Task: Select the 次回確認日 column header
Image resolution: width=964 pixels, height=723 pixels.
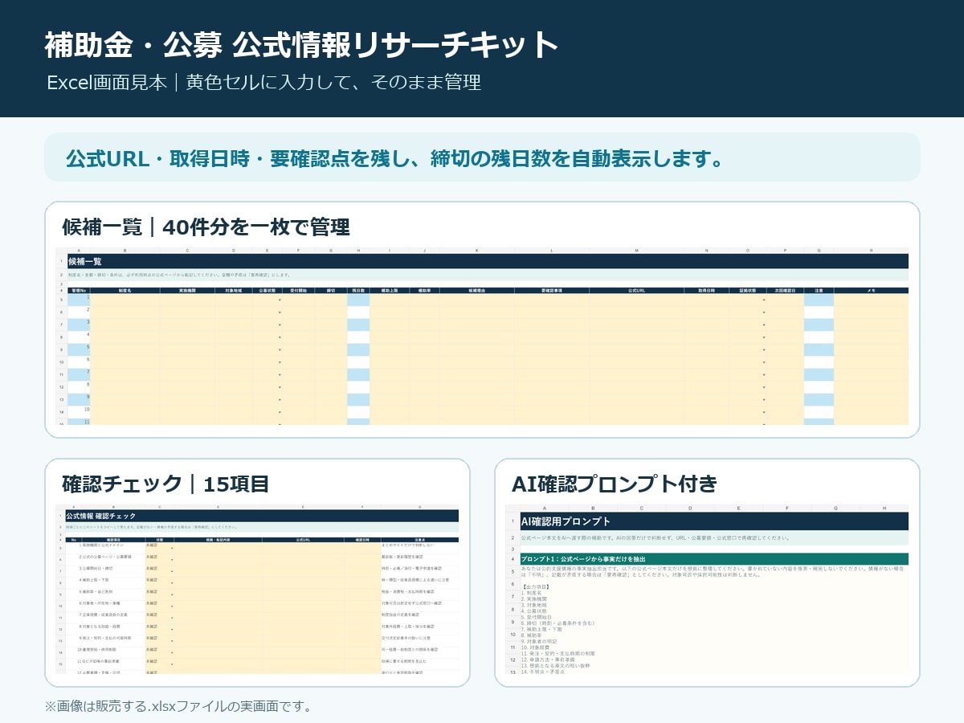Action: pos(785,290)
